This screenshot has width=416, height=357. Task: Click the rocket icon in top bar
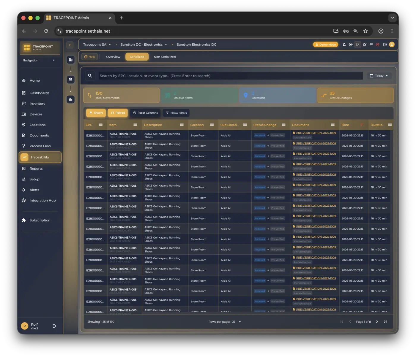(x=364, y=45)
